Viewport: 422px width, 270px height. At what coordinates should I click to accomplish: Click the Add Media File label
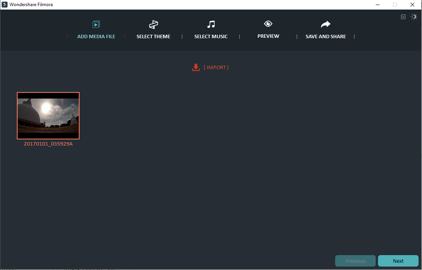(x=96, y=36)
